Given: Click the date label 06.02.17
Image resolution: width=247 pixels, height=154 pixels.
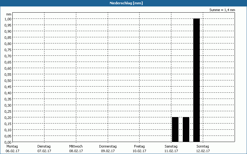Looking at the screenshot, I should (x=12, y=151).
